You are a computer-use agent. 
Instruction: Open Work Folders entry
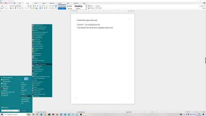coord(42,96)
